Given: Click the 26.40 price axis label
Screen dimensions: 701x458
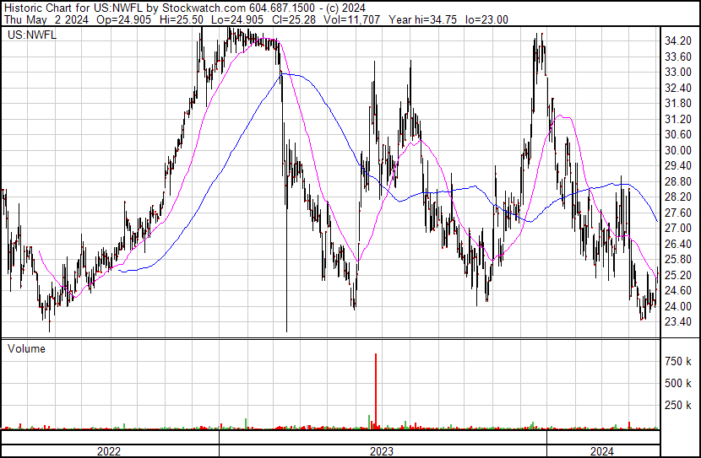Looking at the screenshot, I should click(677, 244).
